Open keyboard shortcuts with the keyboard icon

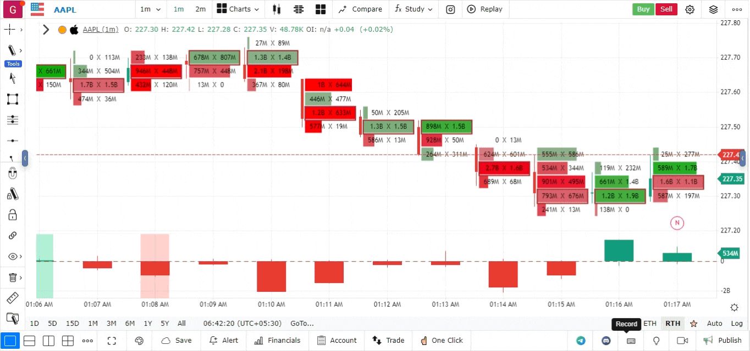tap(630, 341)
